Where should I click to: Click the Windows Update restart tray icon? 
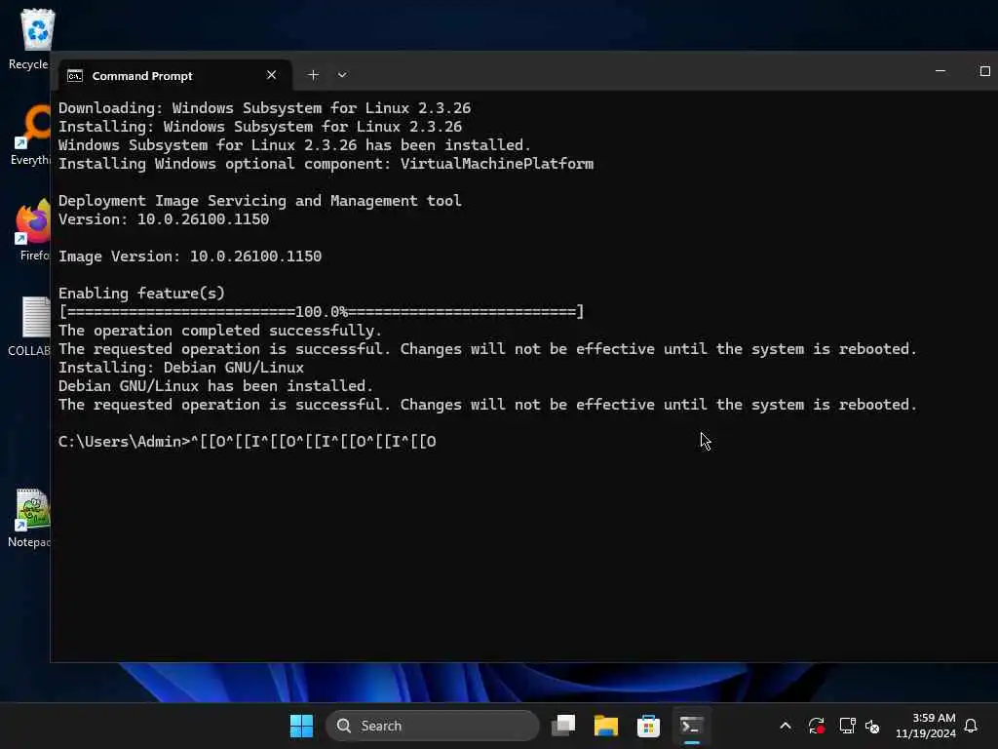click(817, 726)
